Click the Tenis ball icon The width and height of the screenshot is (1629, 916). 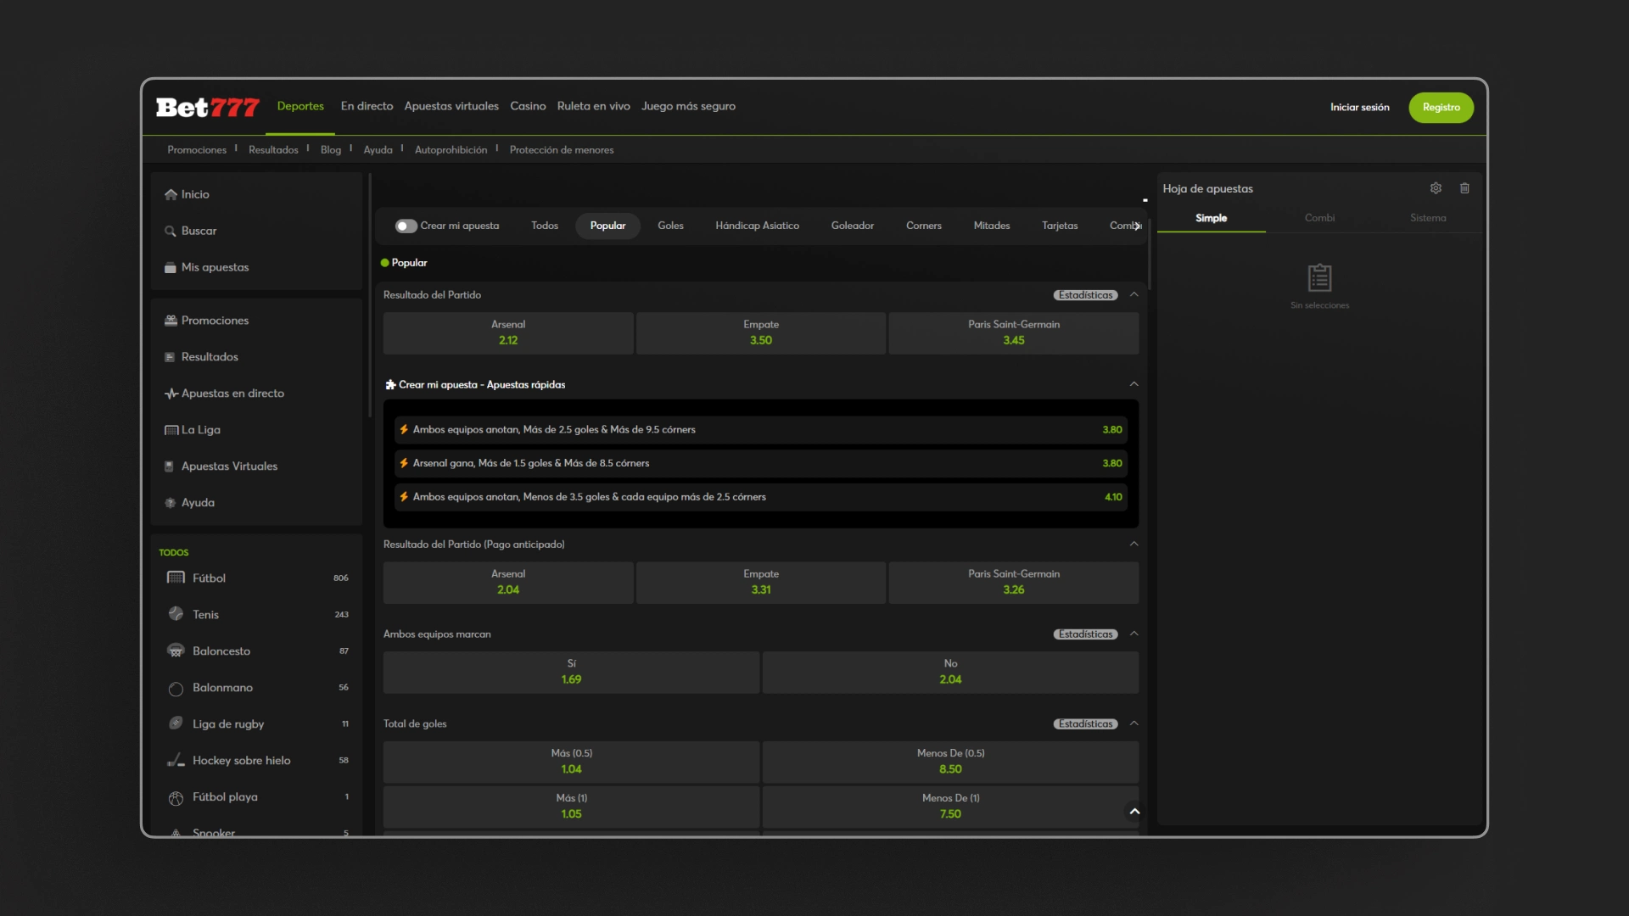(176, 614)
